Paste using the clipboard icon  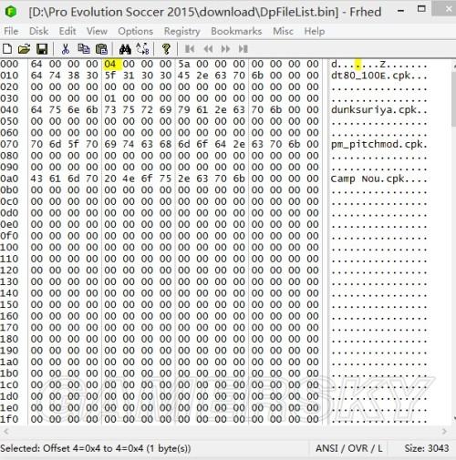[x=101, y=48]
